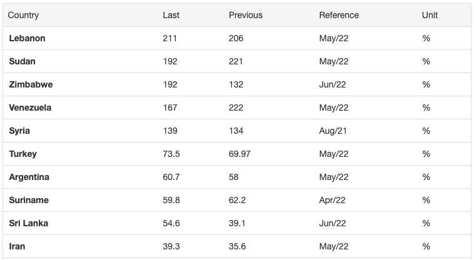Open the Iran country link

(x=17, y=246)
